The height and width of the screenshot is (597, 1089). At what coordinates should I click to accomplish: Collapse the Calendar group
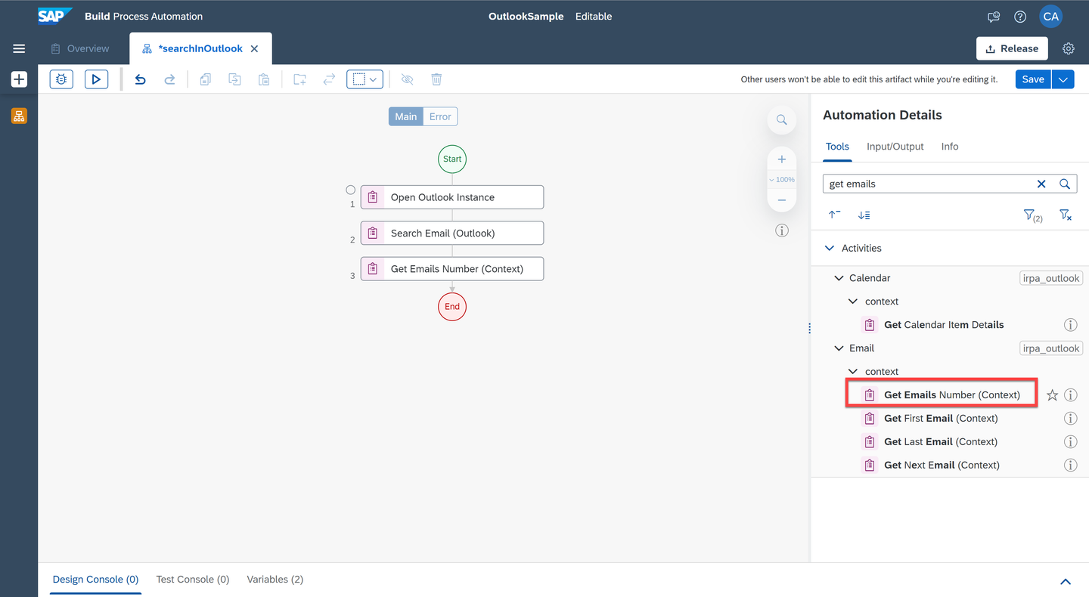(838, 278)
